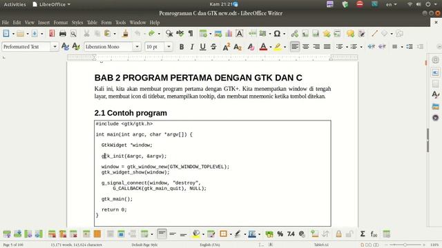Open sidebar Navigator compass icon
Screen dimensions: 442x248
click(436, 118)
